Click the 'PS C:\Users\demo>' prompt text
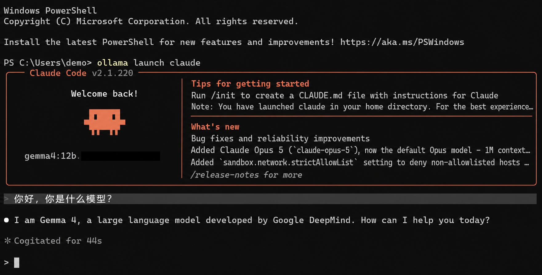 coord(48,63)
